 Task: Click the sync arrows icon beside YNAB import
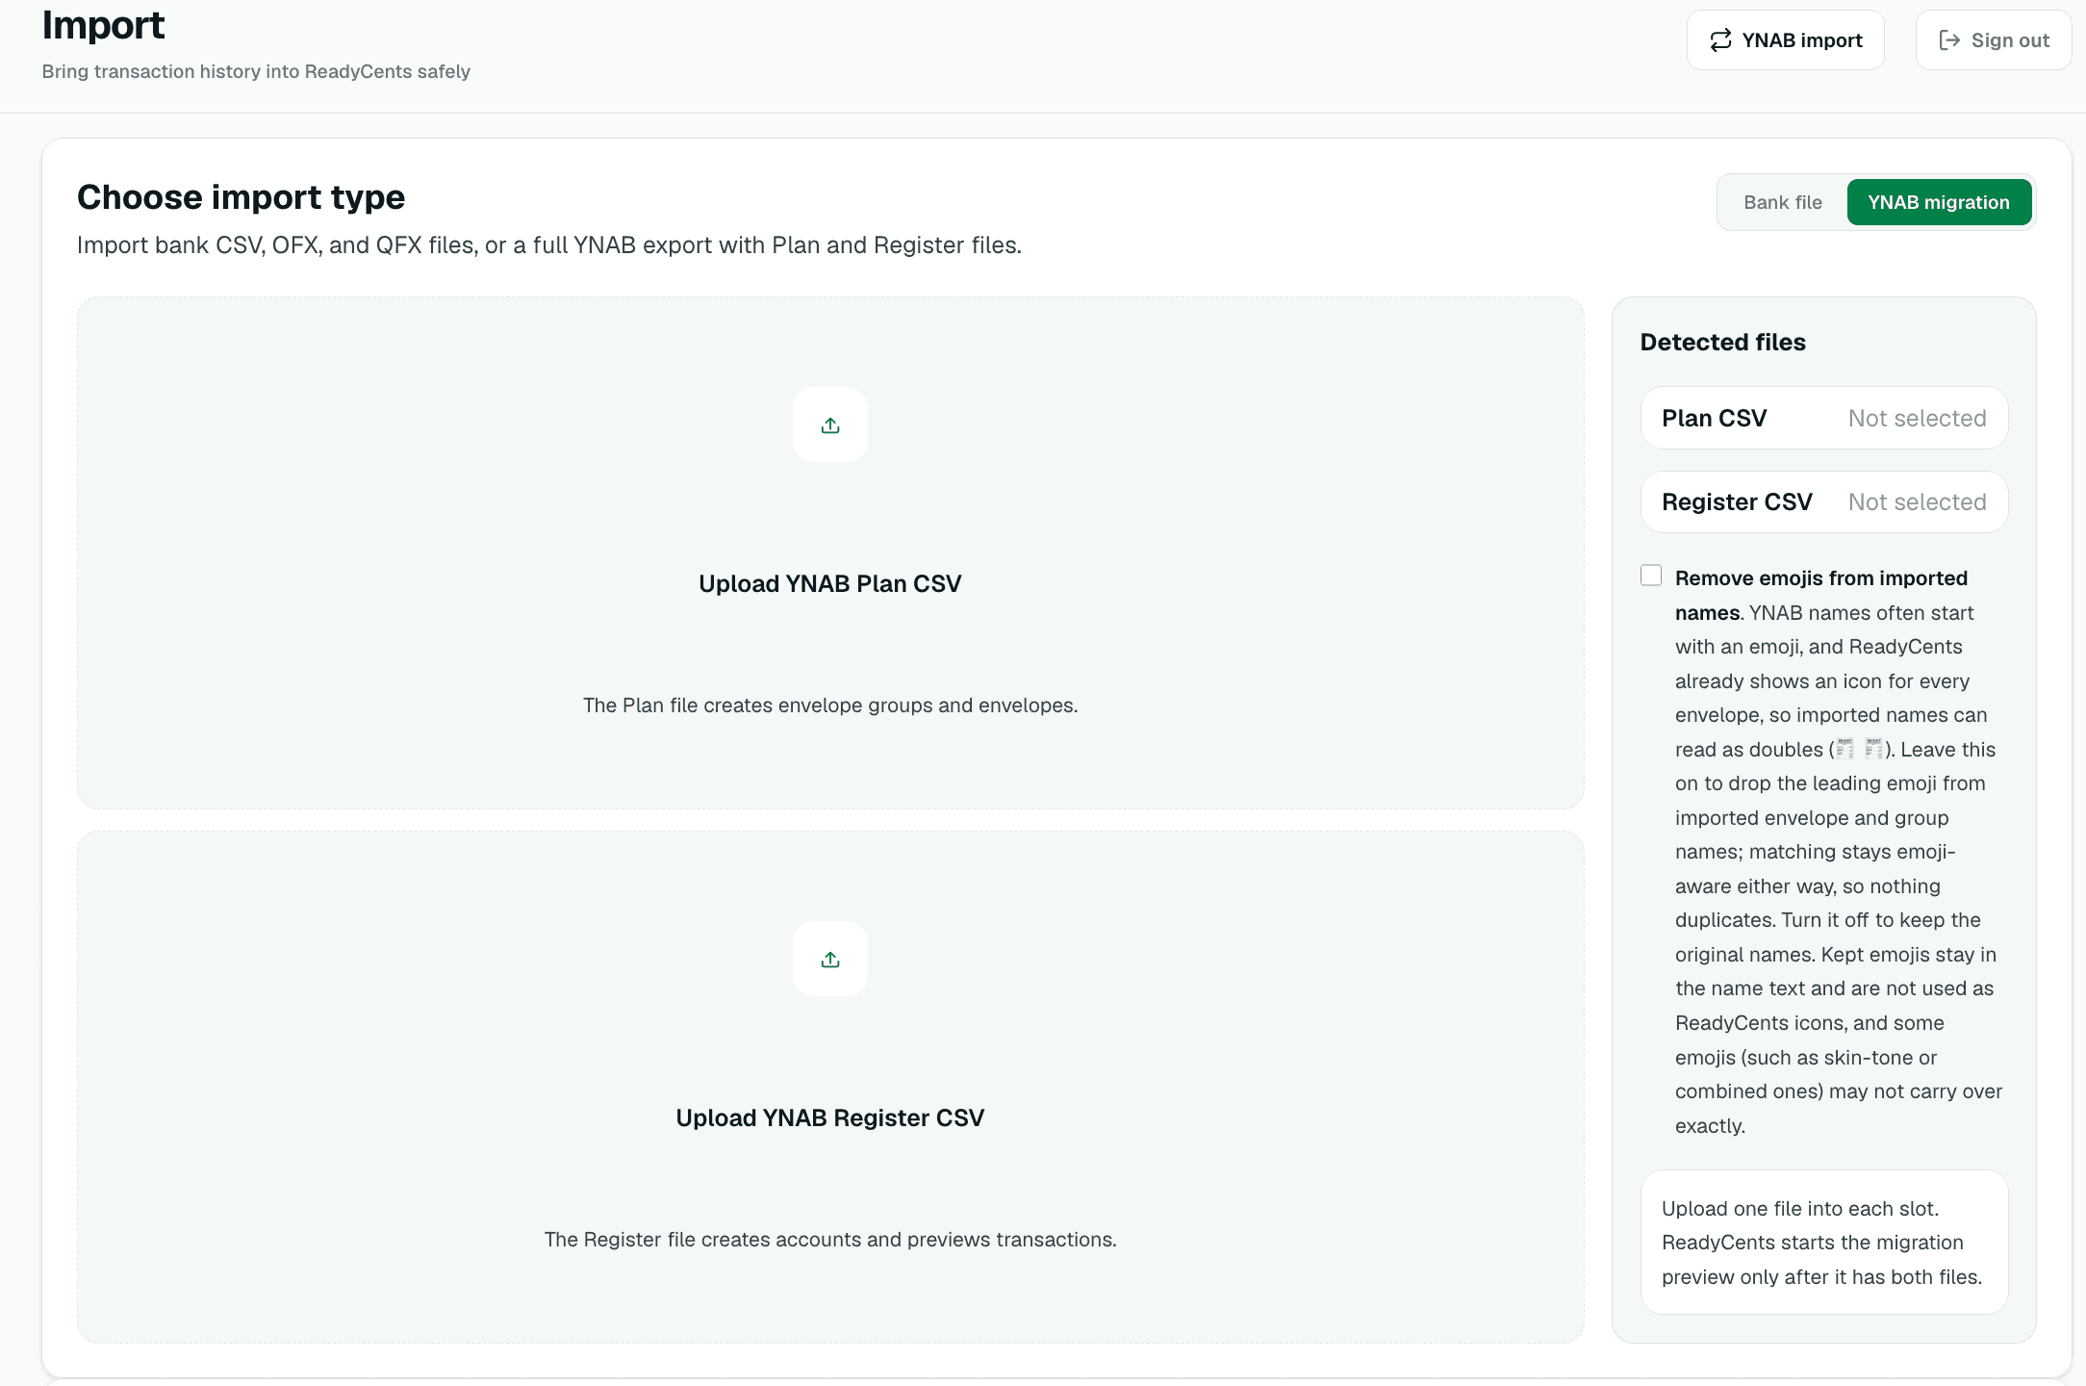1720,40
